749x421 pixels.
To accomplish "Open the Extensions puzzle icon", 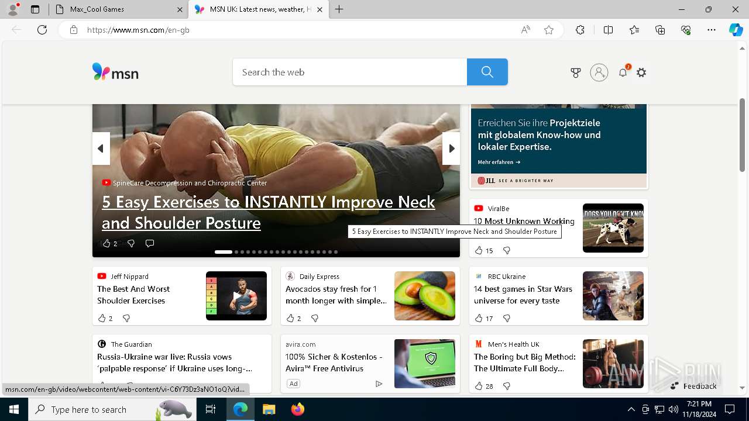I will [580, 30].
